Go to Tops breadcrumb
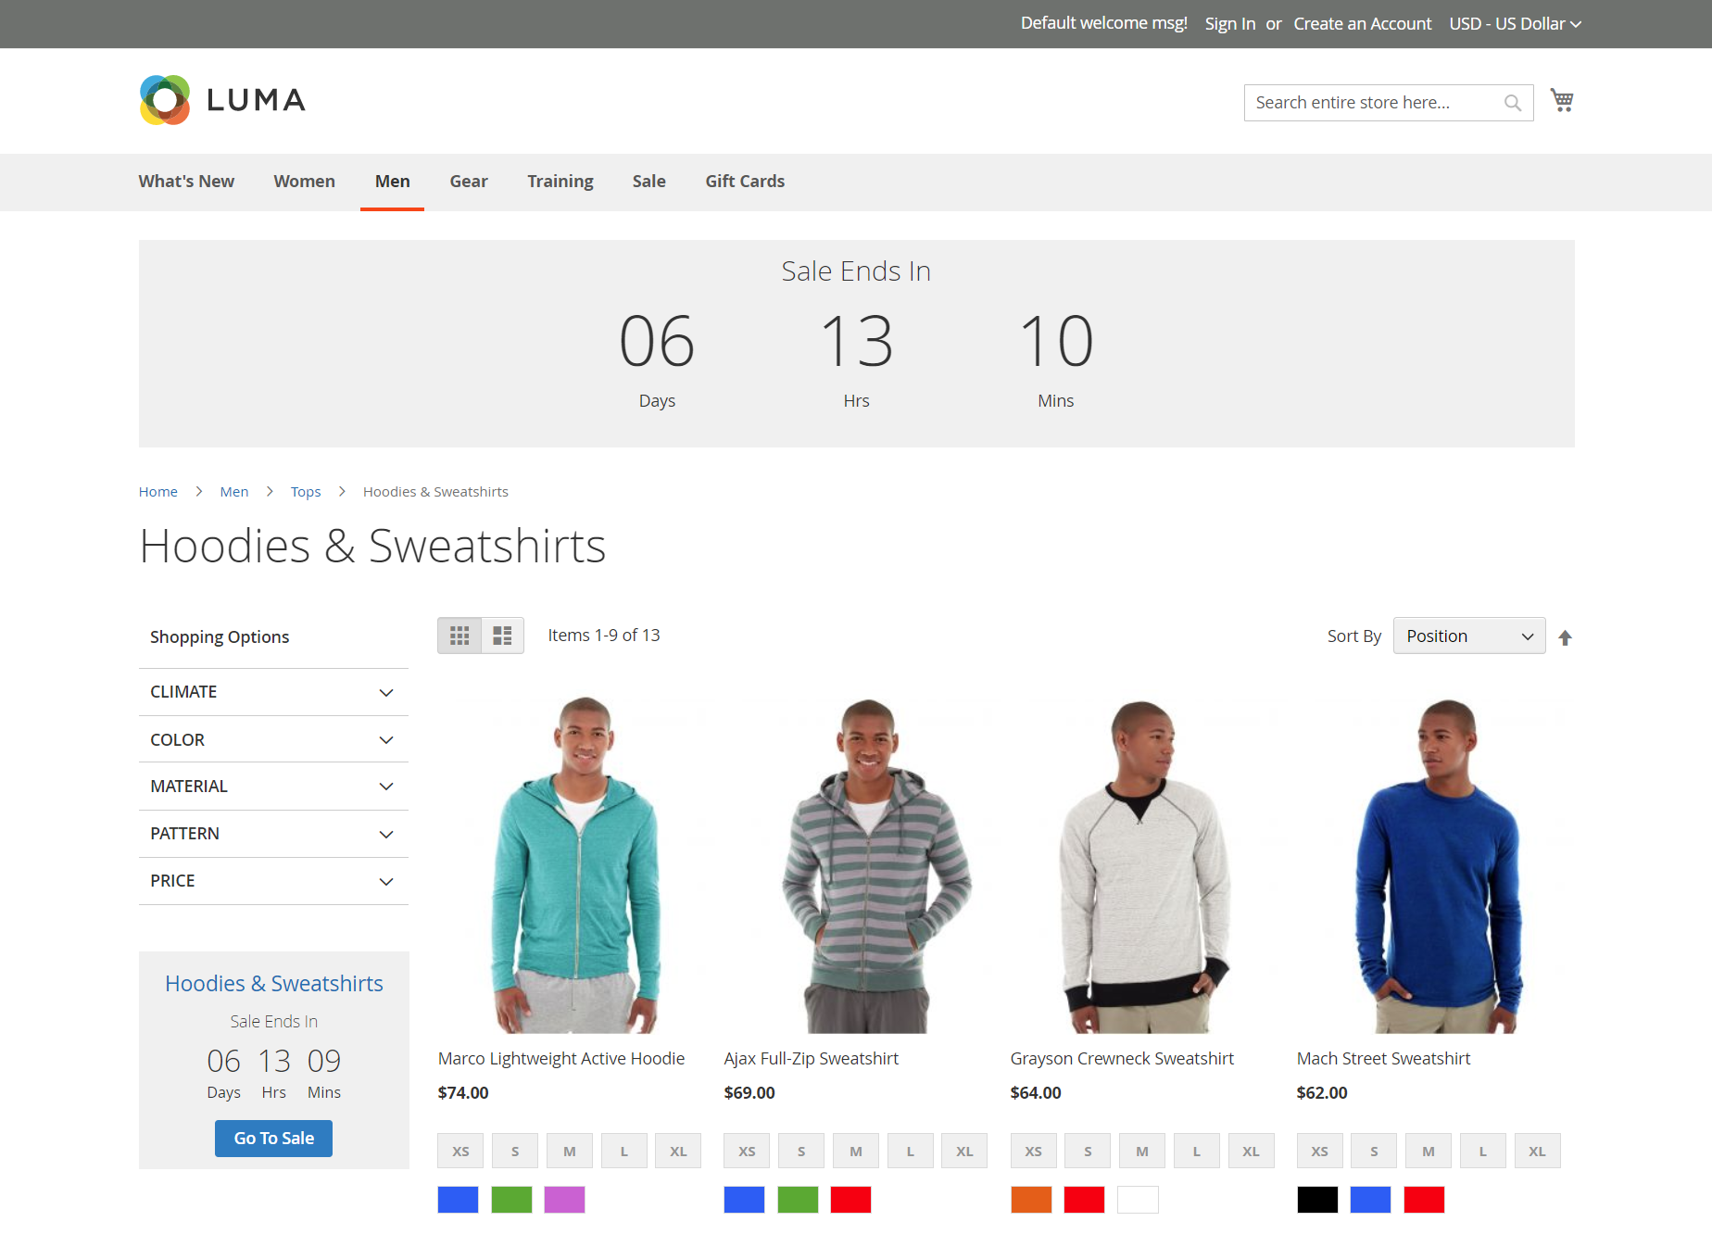Screen dimensions: 1712x1234 306,492
